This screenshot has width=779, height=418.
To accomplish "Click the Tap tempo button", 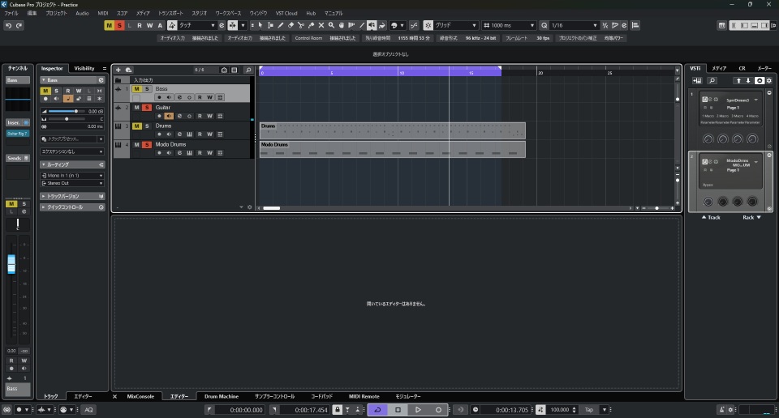I will pos(589,410).
